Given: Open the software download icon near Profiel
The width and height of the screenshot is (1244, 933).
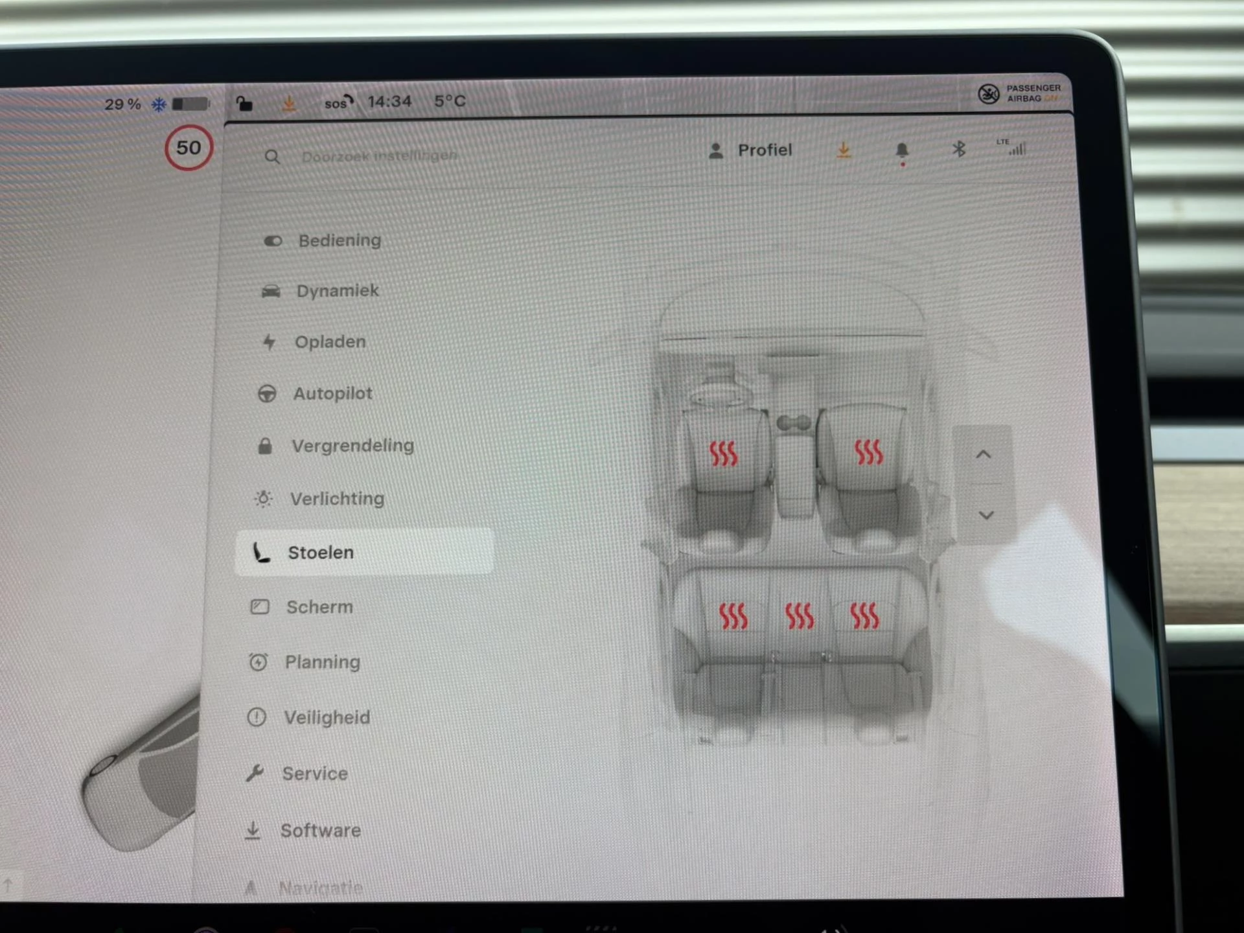Looking at the screenshot, I should tap(844, 151).
